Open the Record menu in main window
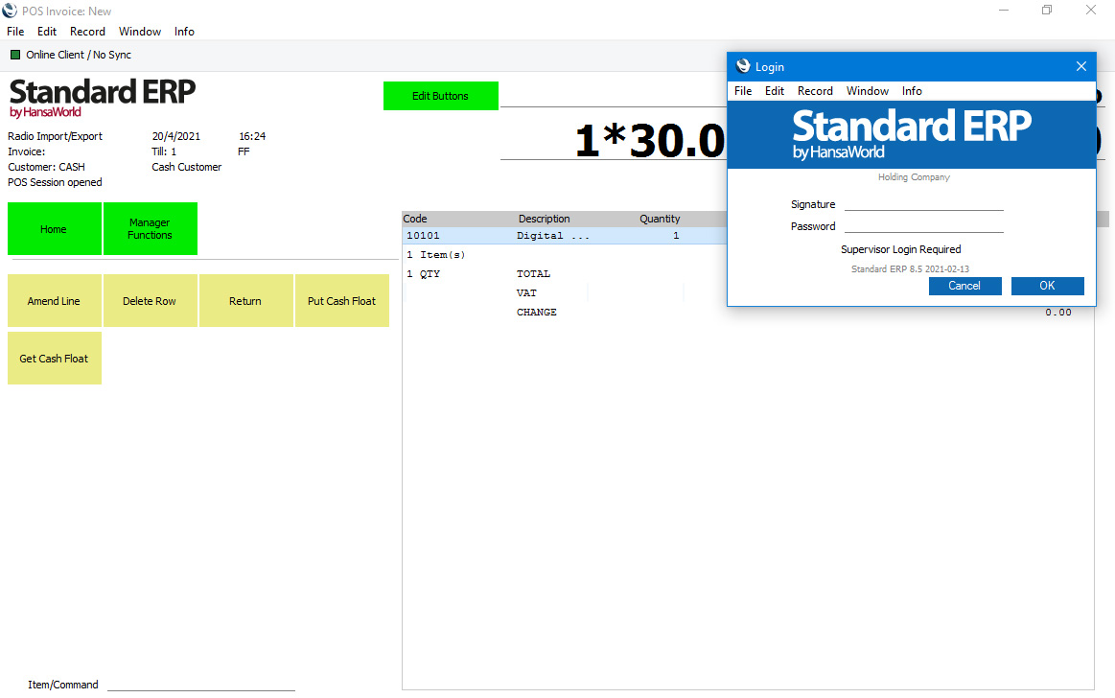This screenshot has width=1115, height=698. tap(87, 32)
